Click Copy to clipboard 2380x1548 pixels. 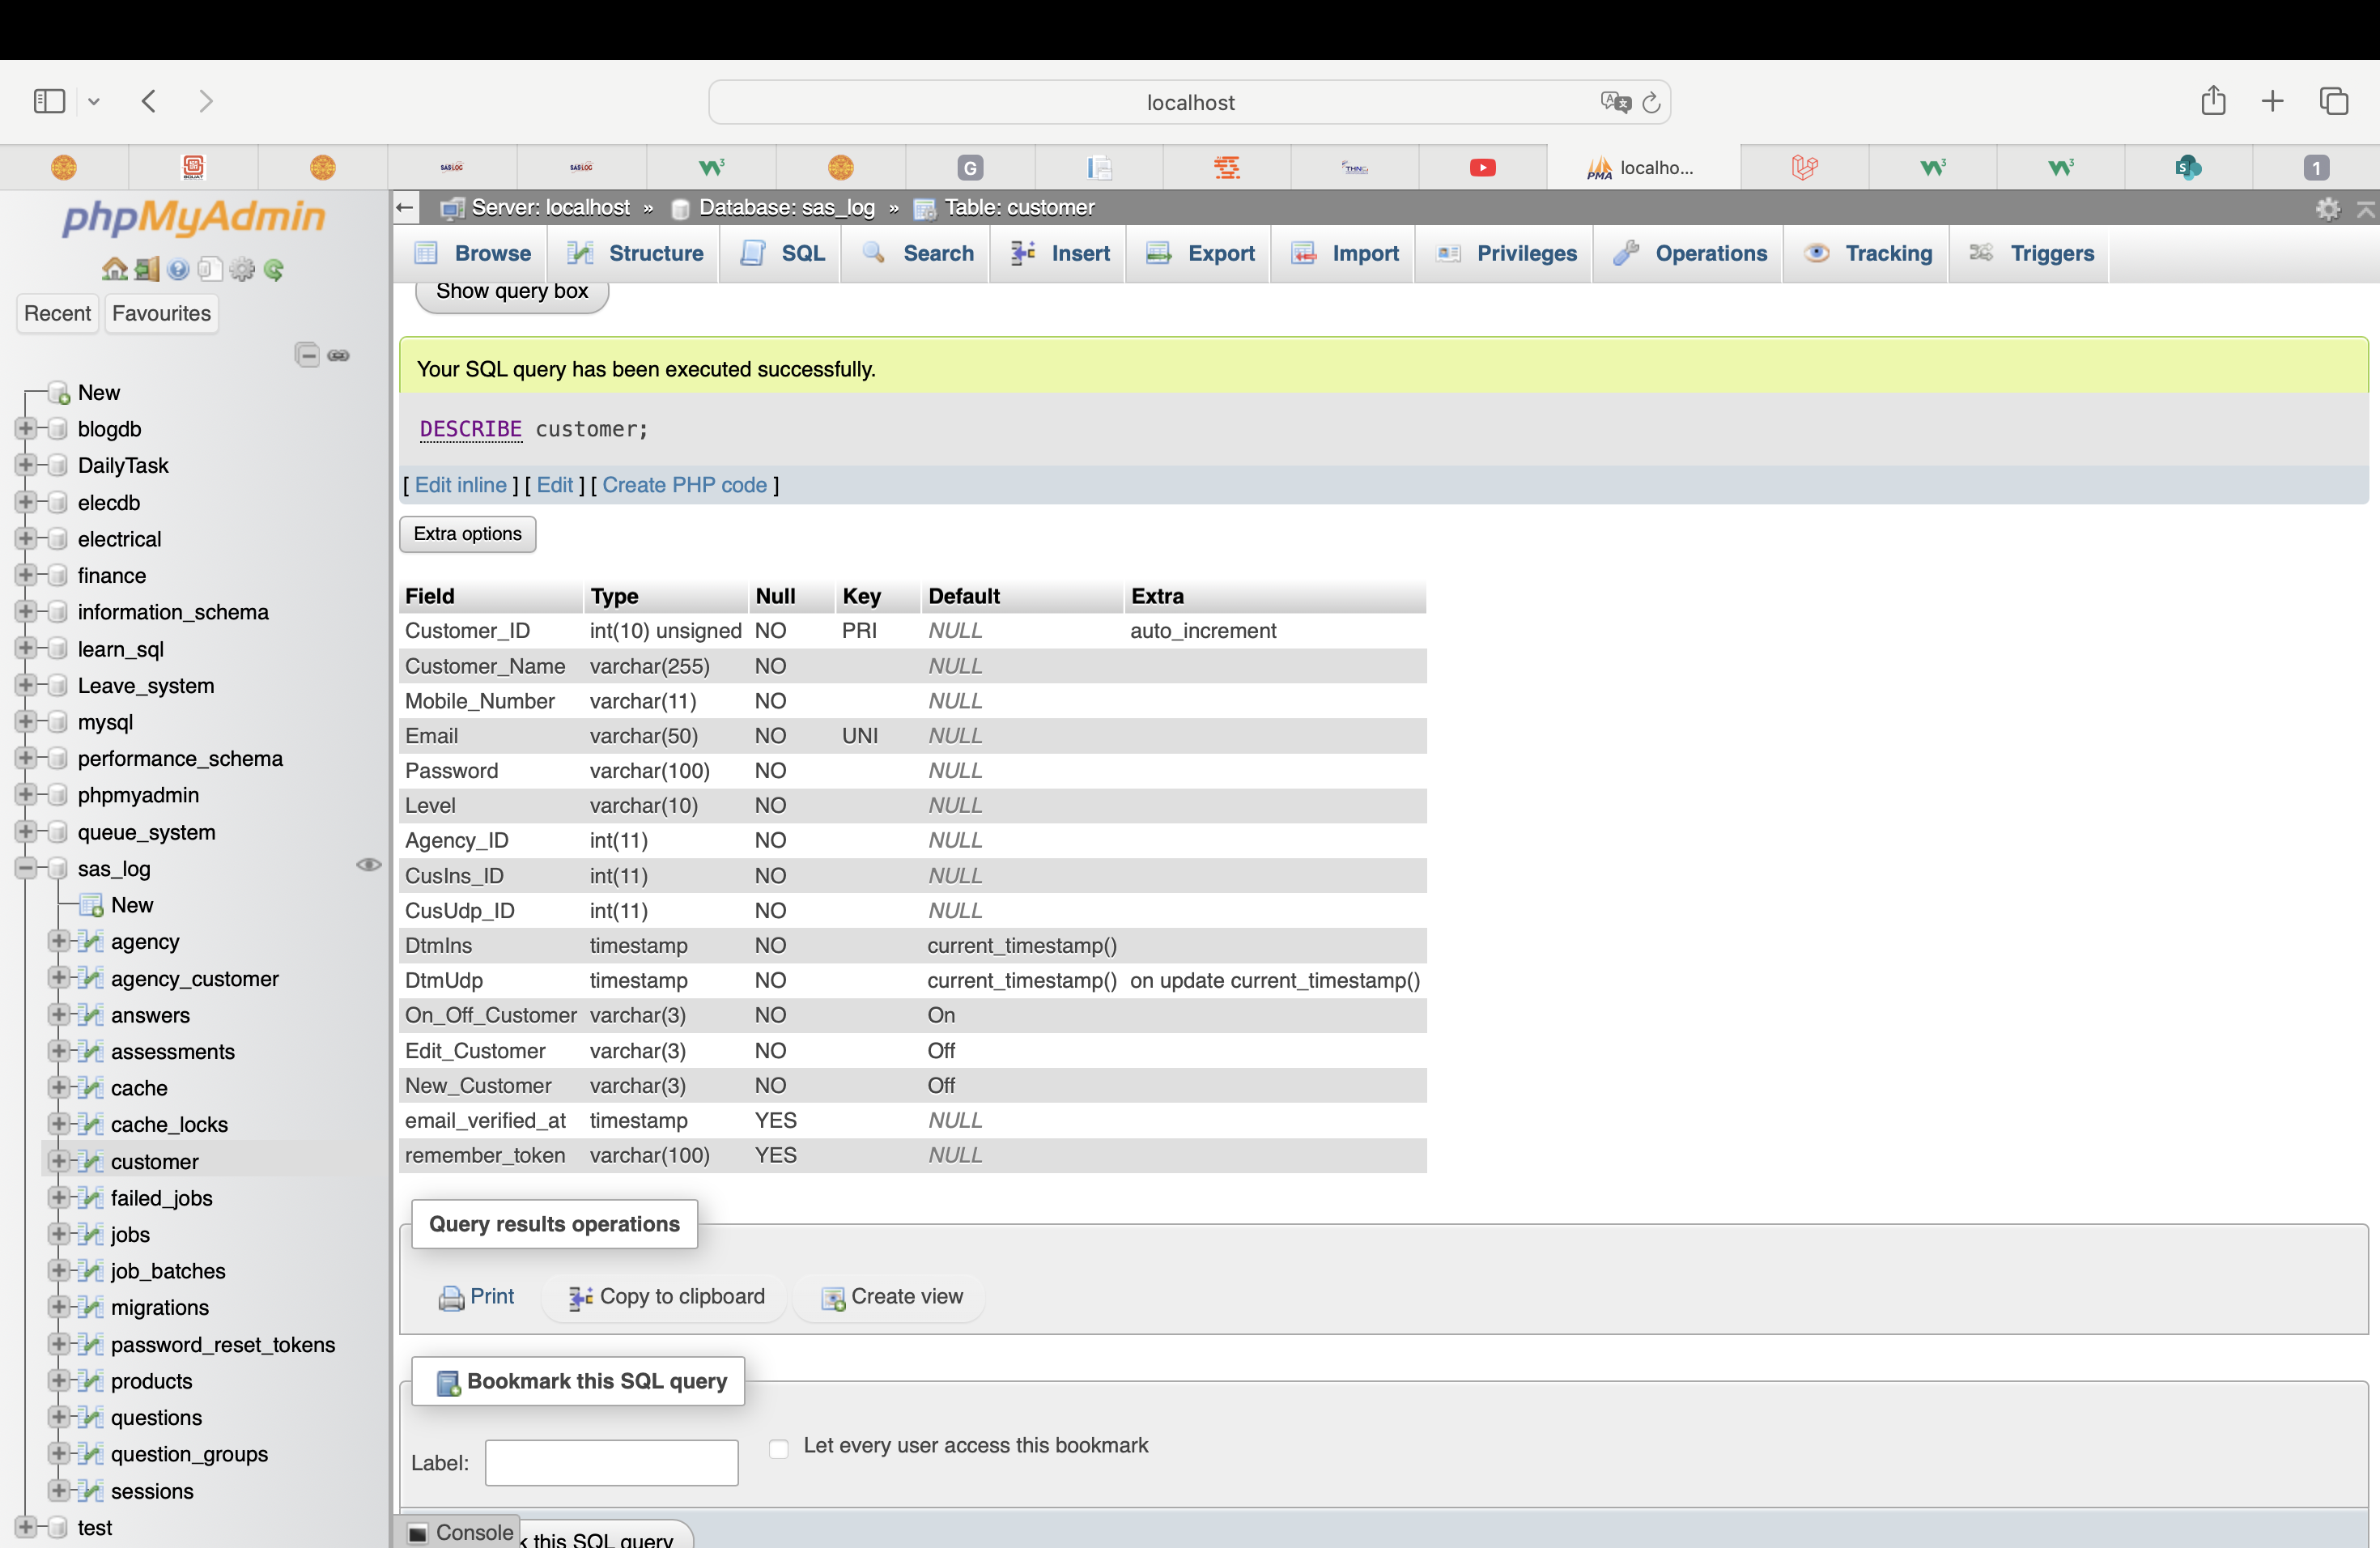[667, 1297]
